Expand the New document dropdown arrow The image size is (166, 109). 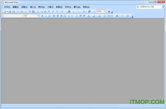(x=7, y=11)
